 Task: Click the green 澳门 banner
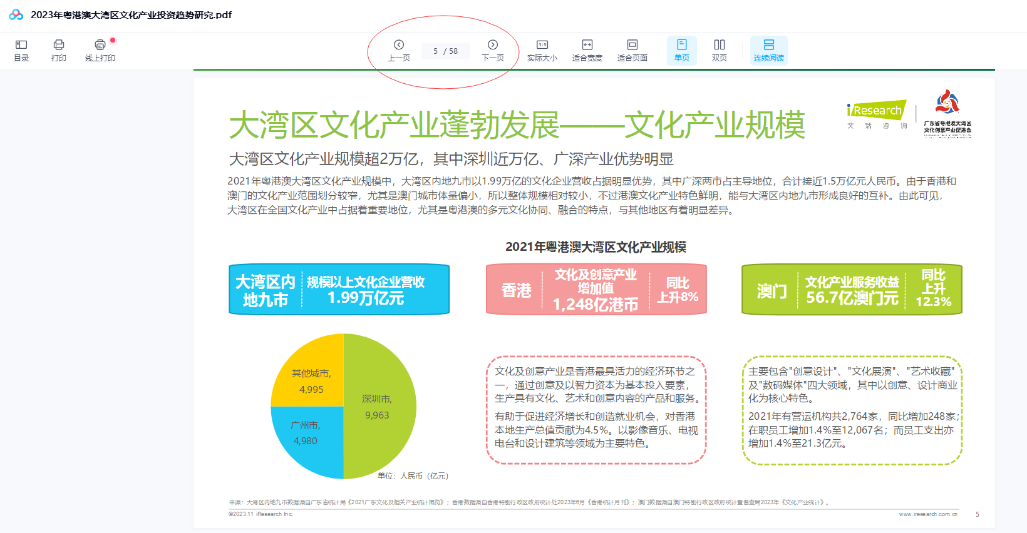click(x=852, y=290)
